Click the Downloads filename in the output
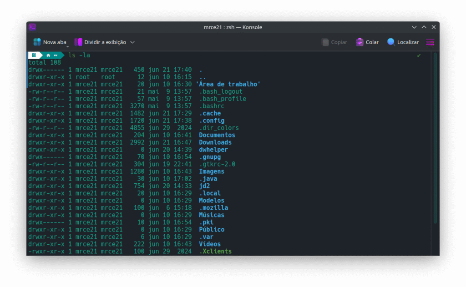This screenshot has height=287, width=466. [215, 142]
